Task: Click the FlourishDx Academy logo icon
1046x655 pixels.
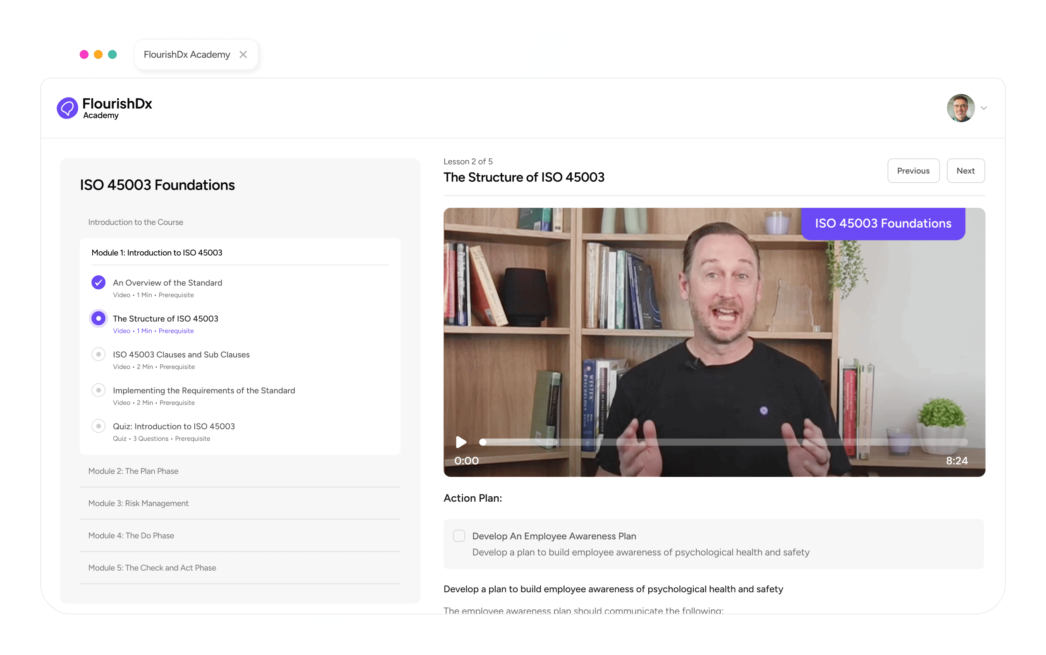Action: pyautogui.click(x=67, y=108)
